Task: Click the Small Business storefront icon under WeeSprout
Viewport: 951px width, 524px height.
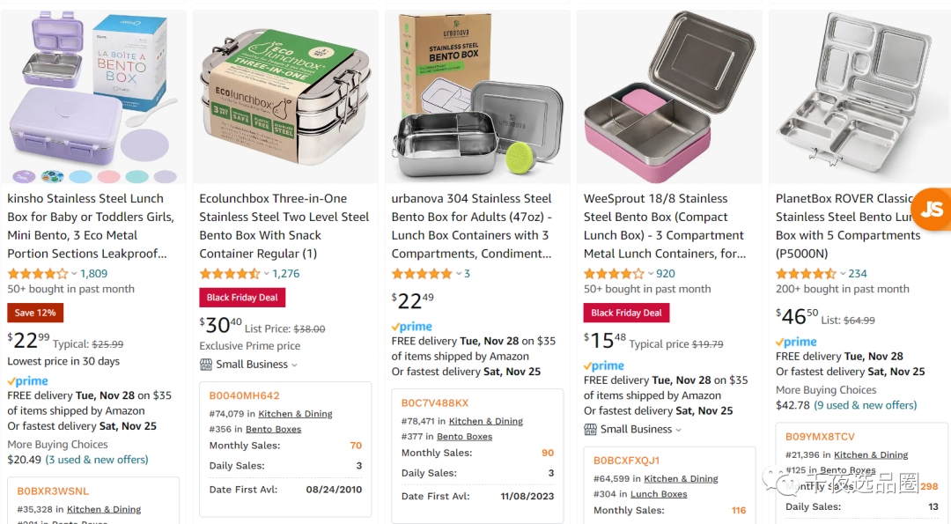Action: (590, 430)
